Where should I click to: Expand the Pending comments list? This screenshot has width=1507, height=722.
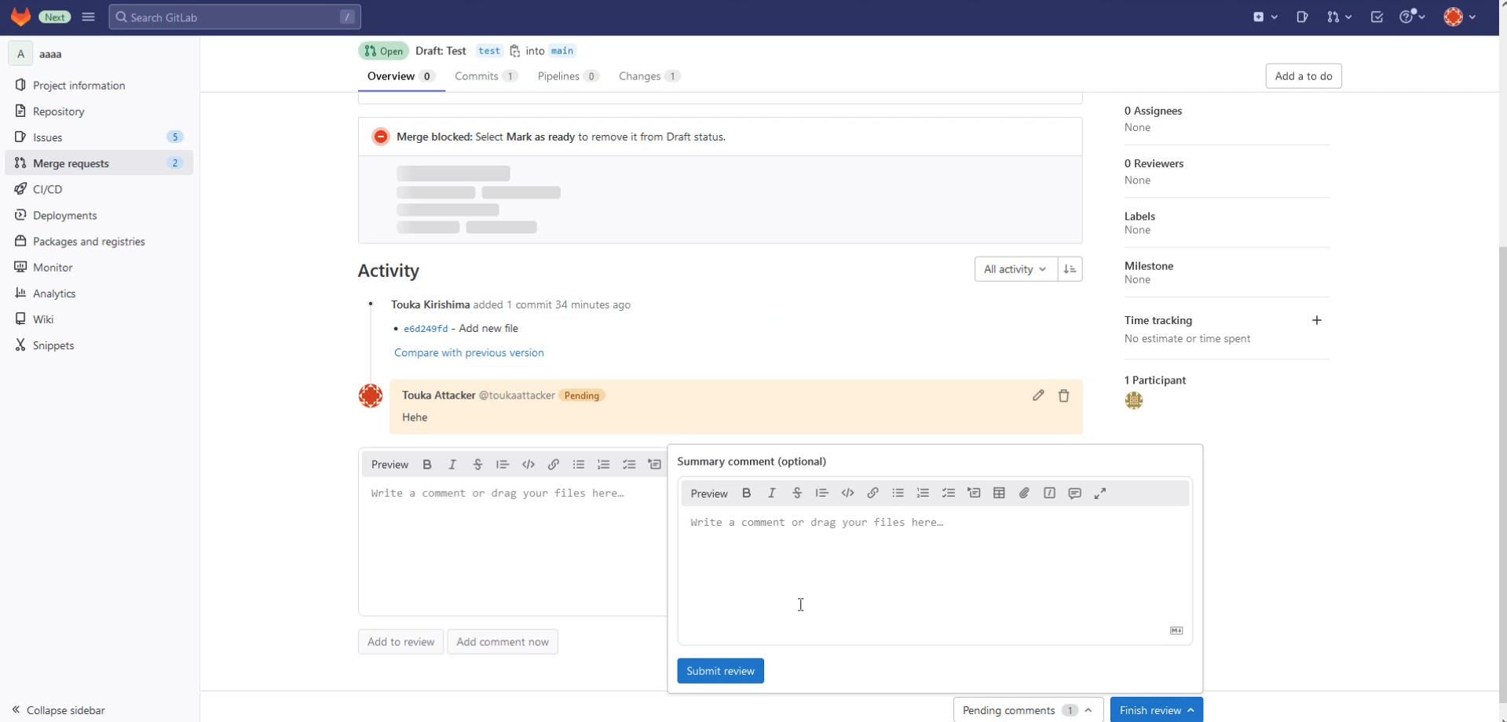click(1027, 709)
